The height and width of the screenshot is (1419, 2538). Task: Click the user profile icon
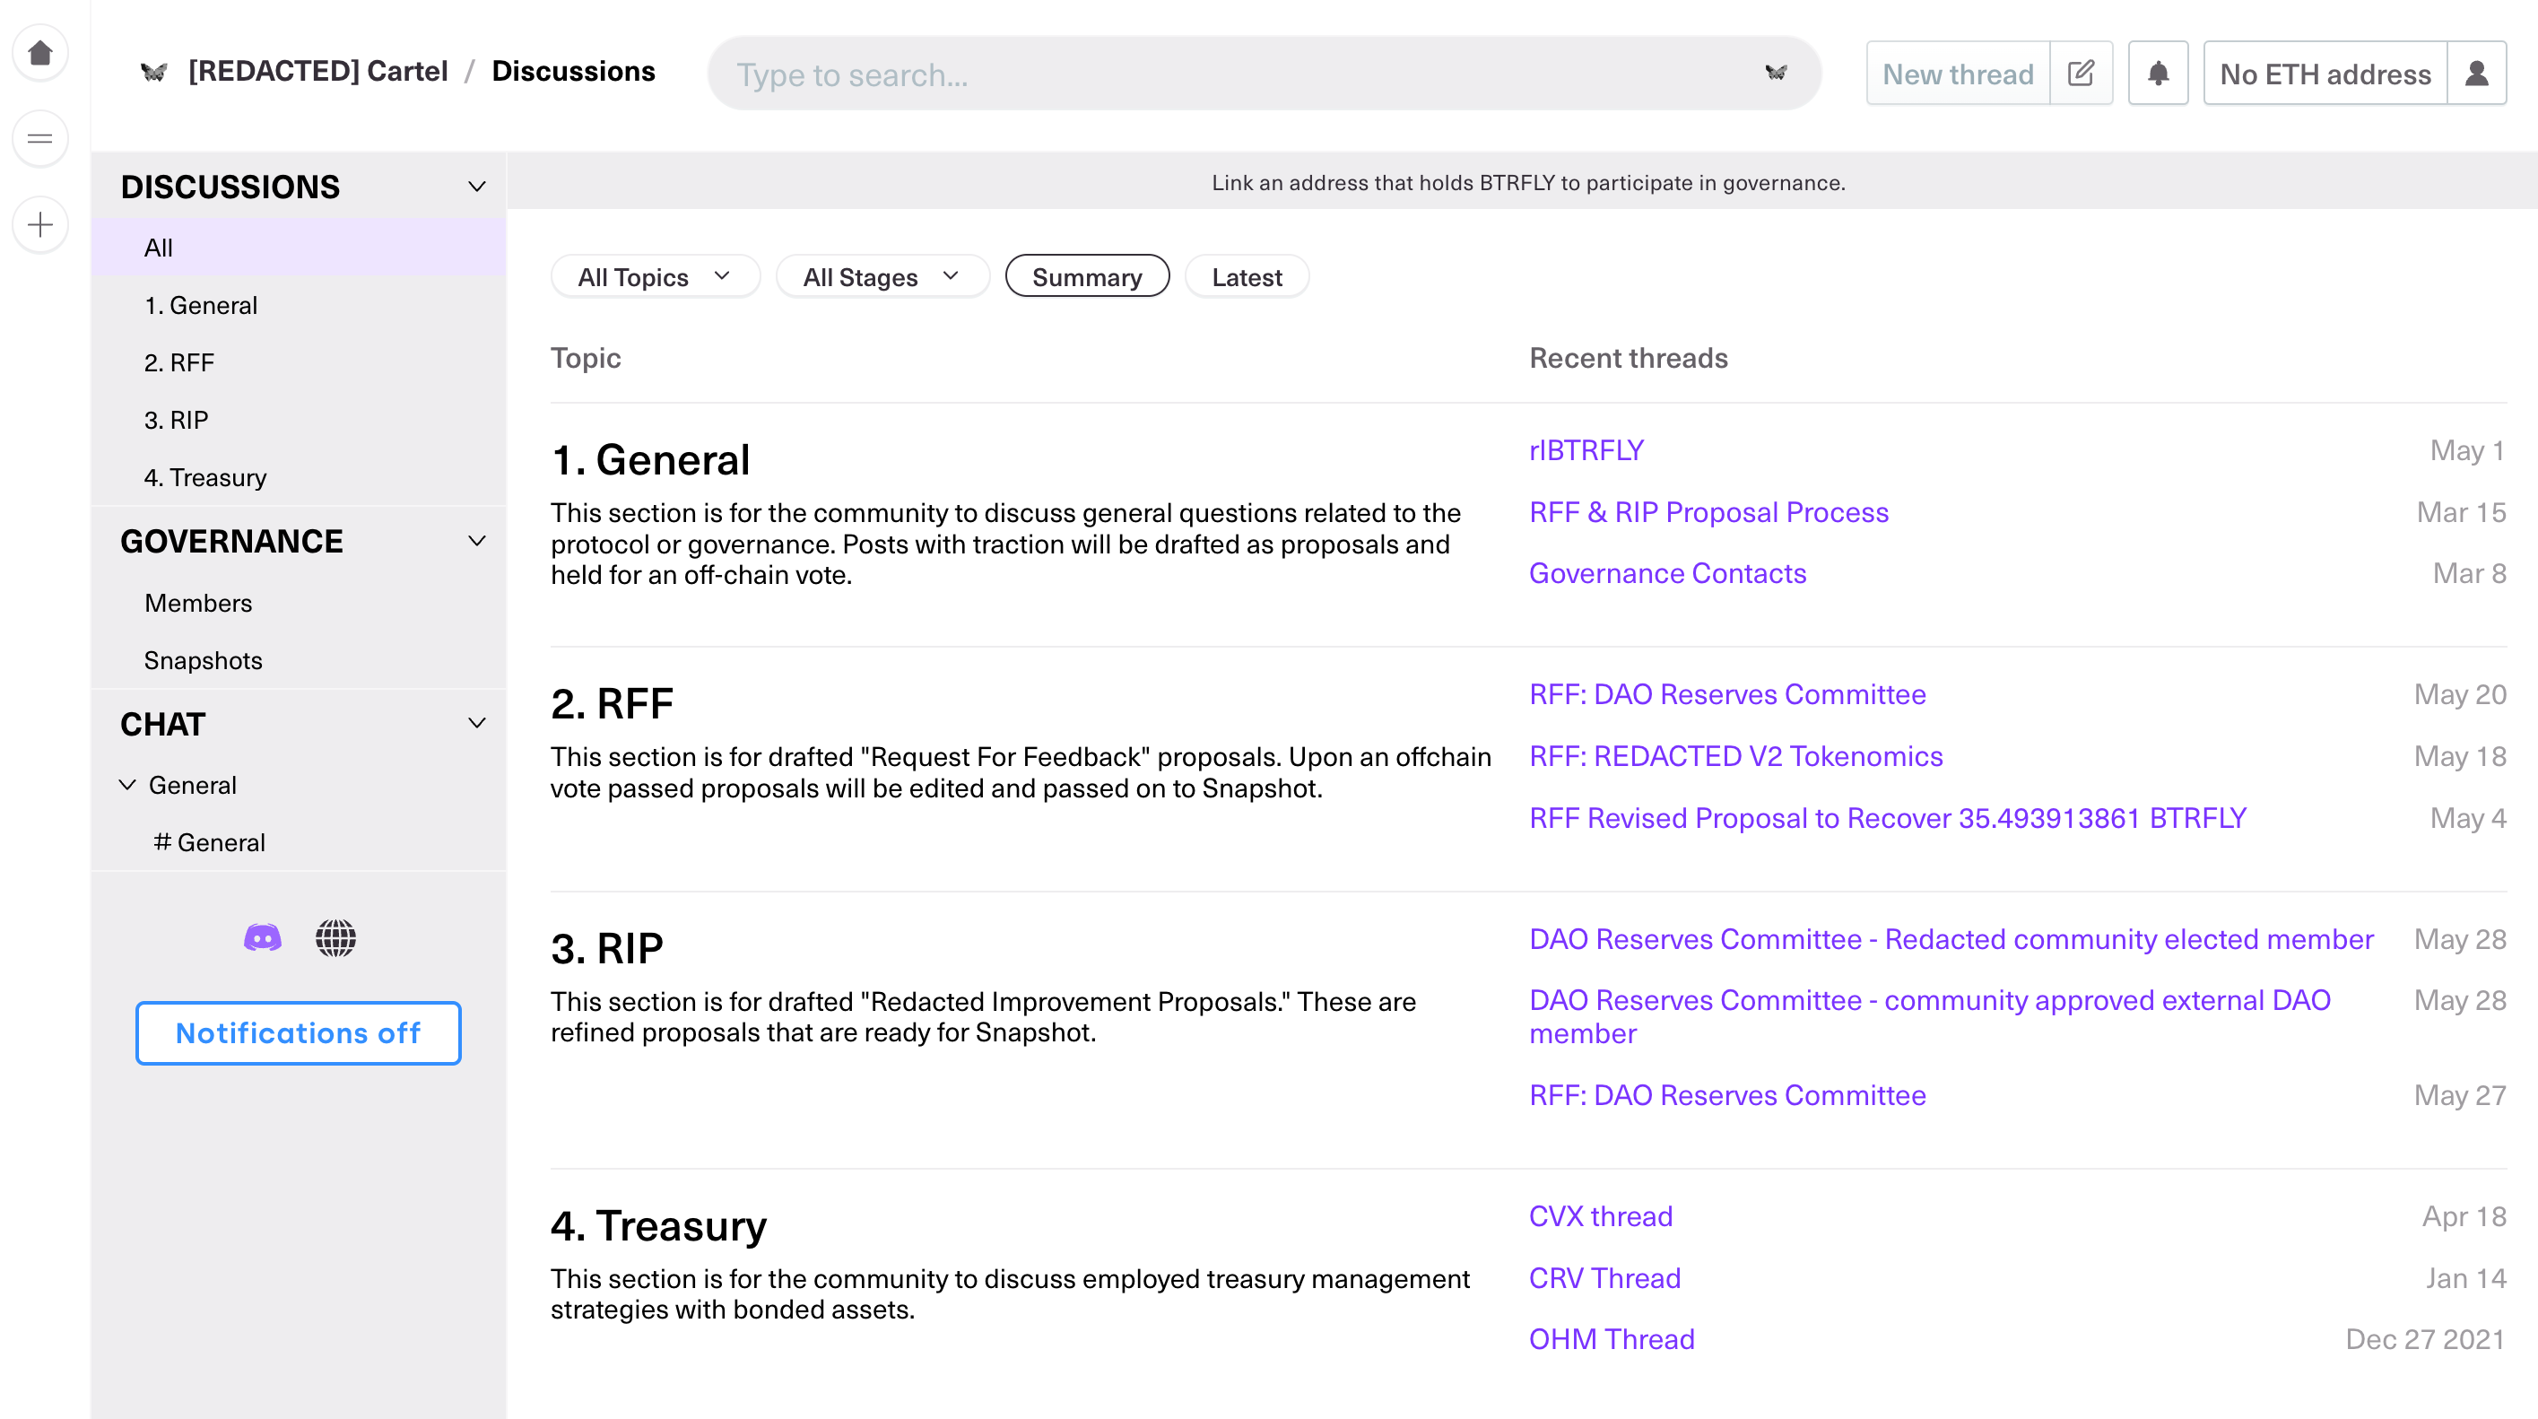point(2476,73)
